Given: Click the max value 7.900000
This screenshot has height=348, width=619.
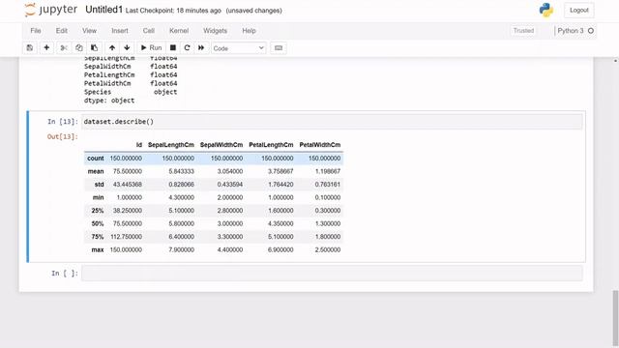Looking at the screenshot, I should click(x=181, y=249).
